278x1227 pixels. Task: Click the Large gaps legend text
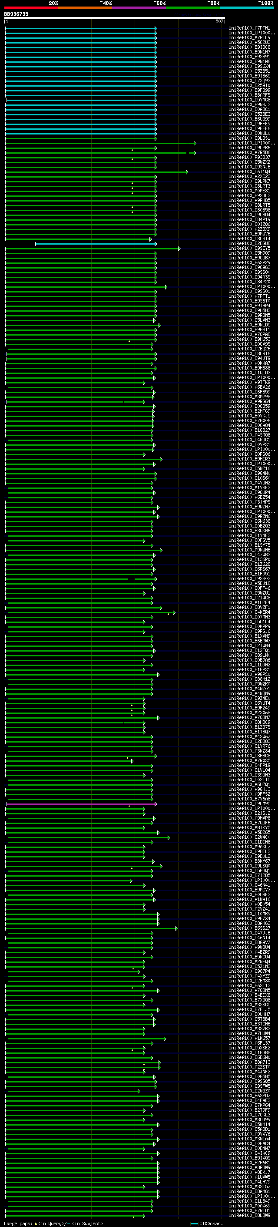(53, 1223)
